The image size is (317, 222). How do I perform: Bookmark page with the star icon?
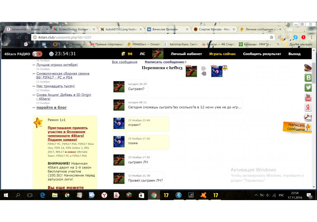click(x=271, y=37)
